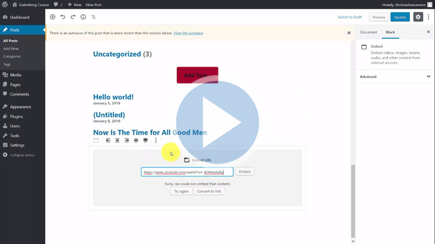Click the Add block plus icon
The height and width of the screenshot is (244, 435).
tap(53, 17)
